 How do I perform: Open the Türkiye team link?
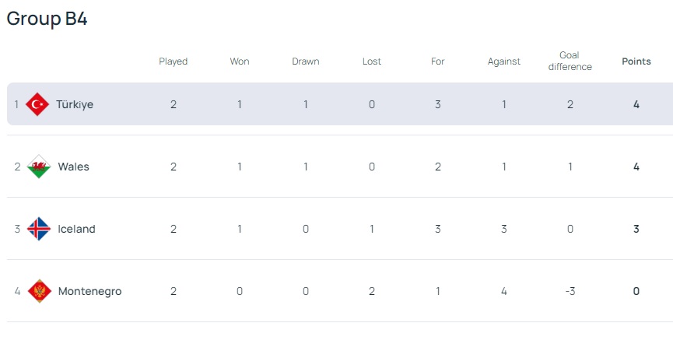click(75, 104)
